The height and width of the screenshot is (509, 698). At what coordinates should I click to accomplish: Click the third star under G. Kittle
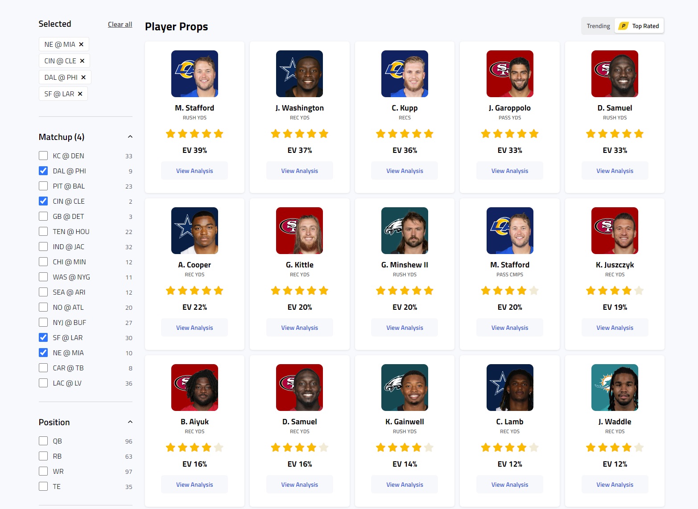pos(299,290)
